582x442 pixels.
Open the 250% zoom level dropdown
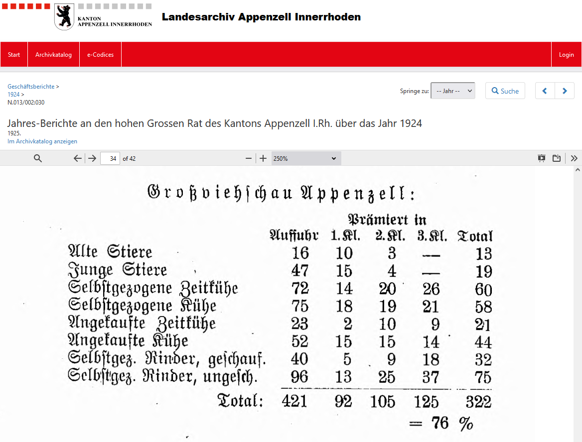coord(306,158)
